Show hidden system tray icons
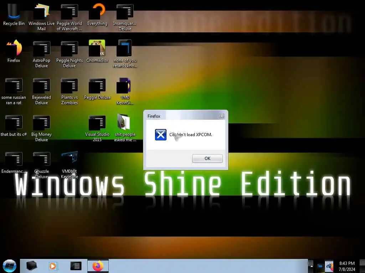Screen dimensions: 365x273 pyautogui.click(x=312, y=266)
